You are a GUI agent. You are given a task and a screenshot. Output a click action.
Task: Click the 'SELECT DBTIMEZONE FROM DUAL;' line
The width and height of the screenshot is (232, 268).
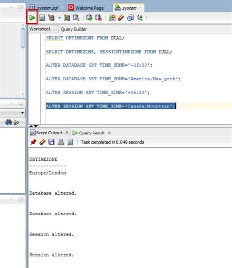coord(85,38)
